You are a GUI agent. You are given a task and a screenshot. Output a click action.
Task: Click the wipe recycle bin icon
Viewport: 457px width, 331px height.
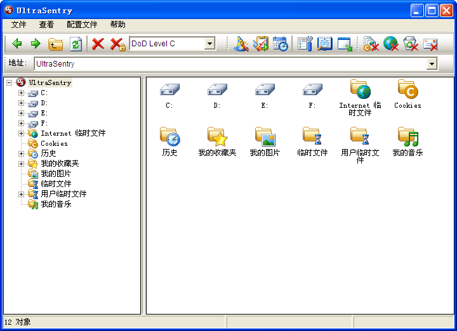[411, 44]
